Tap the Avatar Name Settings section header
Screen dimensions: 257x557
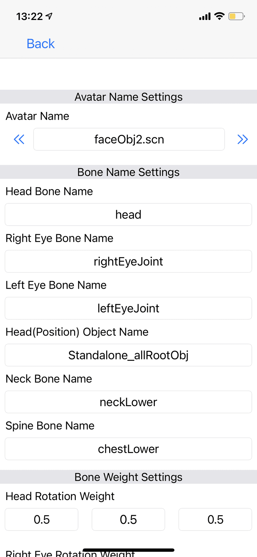tap(128, 97)
